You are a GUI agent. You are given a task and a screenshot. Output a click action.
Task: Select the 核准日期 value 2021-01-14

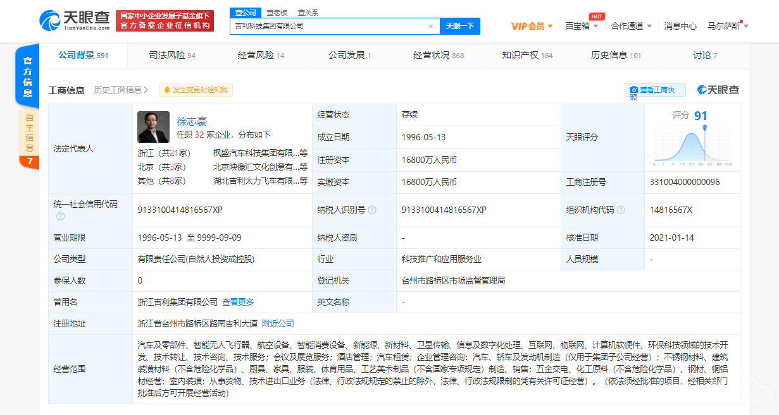(x=672, y=238)
